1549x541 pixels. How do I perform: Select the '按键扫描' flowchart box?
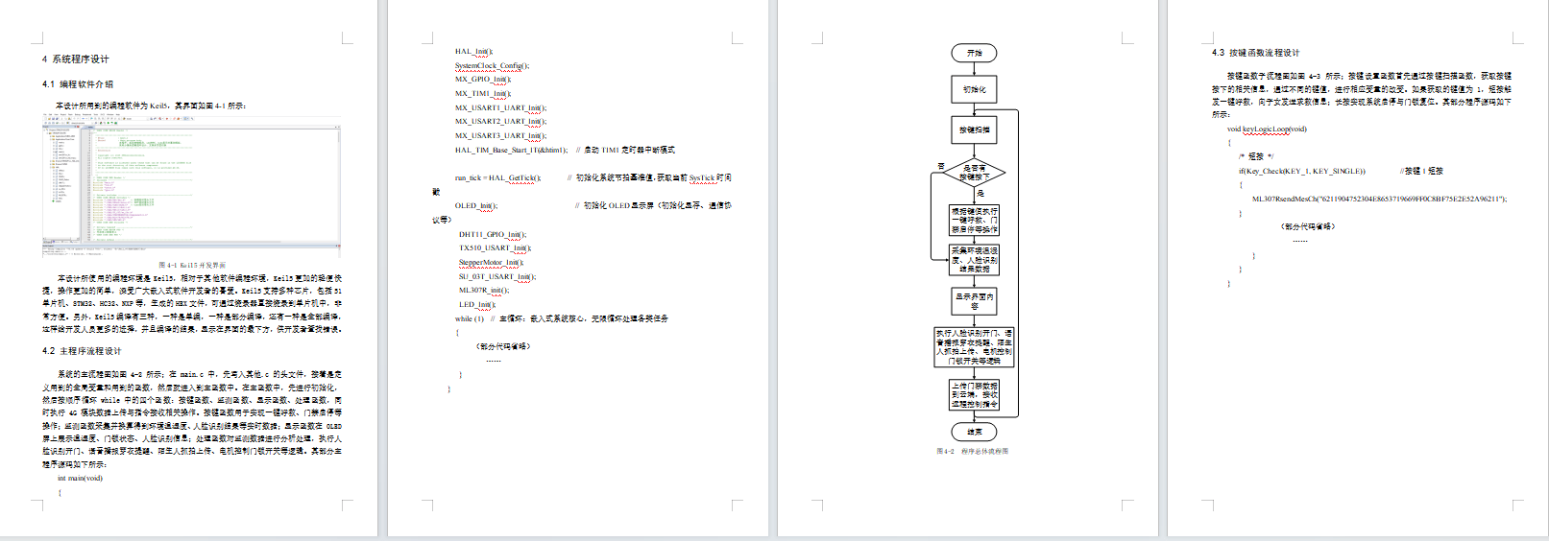pyautogui.click(x=974, y=129)
